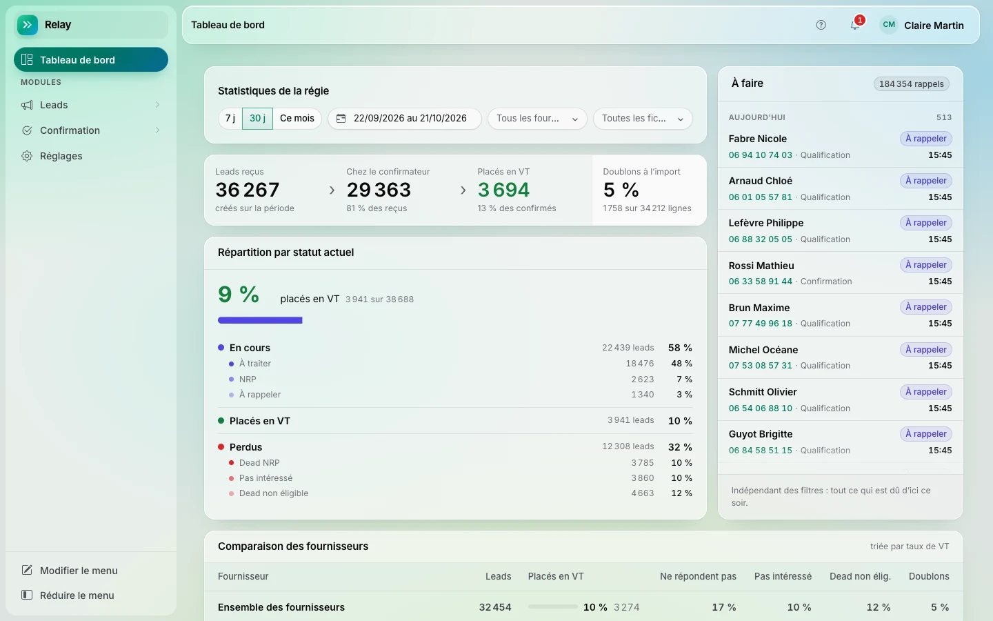Click À rappeler badge for Schmitt Olivier
Image resolution: width=993 pixels, height=621 pixels.
pos(926,392)
